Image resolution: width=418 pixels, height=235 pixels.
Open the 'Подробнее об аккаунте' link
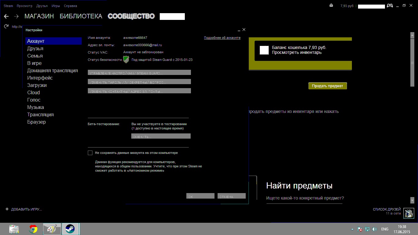[x=222, y=38]
